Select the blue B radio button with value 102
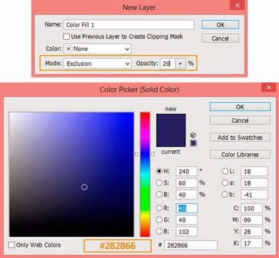Image resolution: width=279 pixels, height=258 pixels. pos(159,231)
